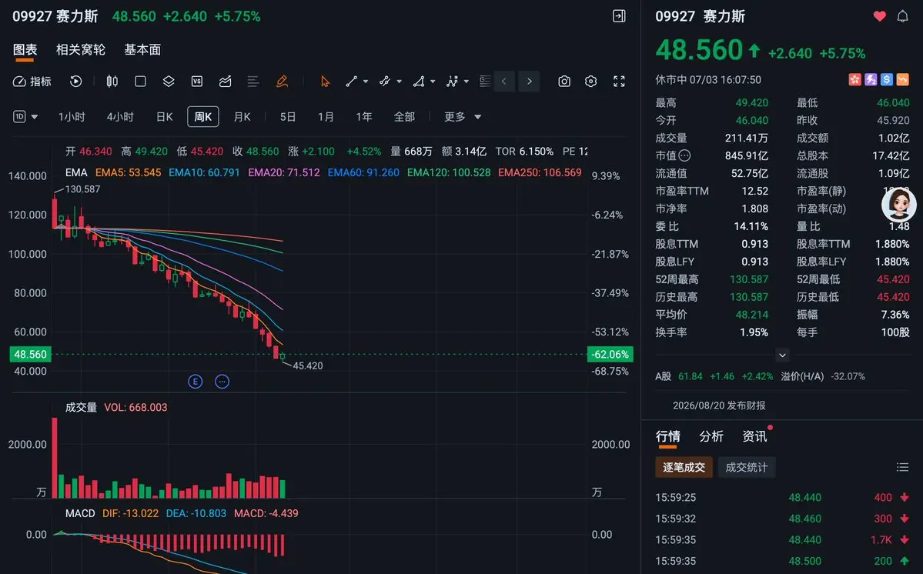Expand the line tool dropdown arrow

pos(366,82)
